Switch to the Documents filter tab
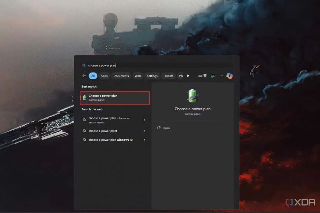The width and height of the screenshot is (320, 213). [x=121, y=76]
